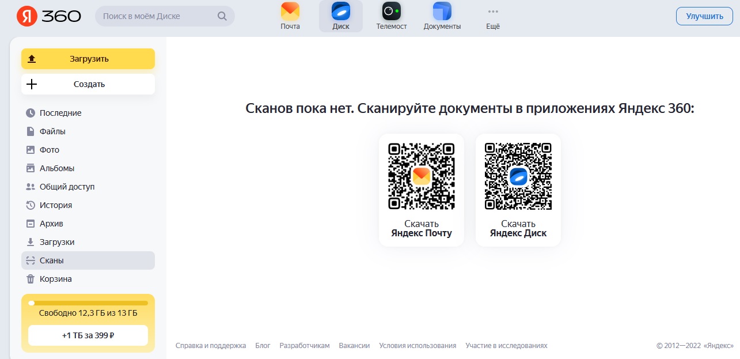740x359 pixels.
Task: Click the picture icon beside Фото
Action: pos(31,150)
